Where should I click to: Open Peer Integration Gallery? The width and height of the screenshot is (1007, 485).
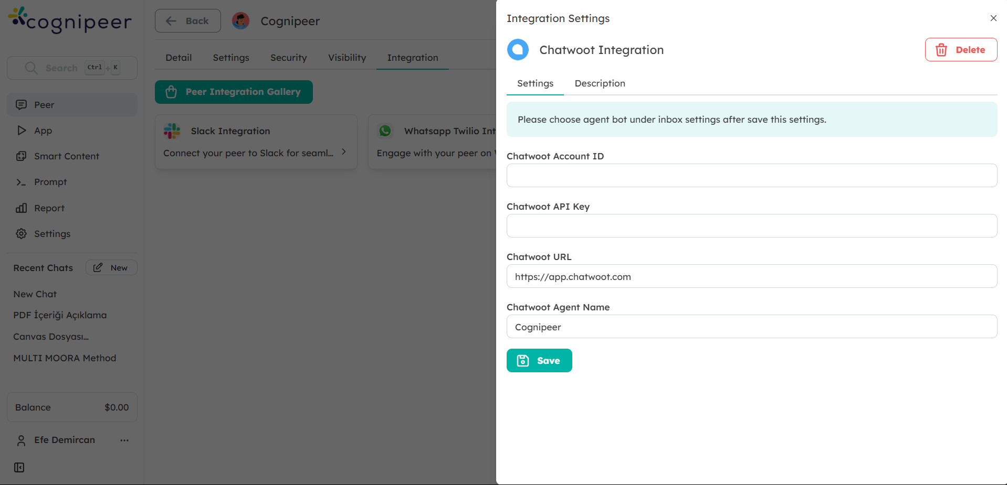click(x=234, y=92)
